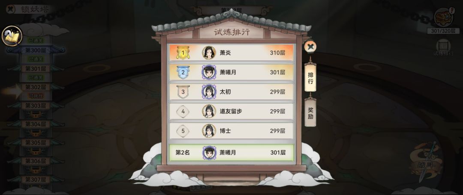Viewport: 463px width, 195px height.
Task: Click the 试炼排行 icon at right
Action: [x=443, y=48]
